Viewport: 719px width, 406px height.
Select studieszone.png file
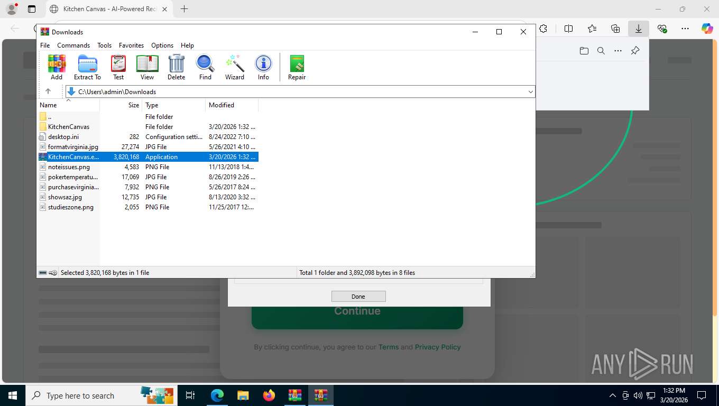pos(148,207)
